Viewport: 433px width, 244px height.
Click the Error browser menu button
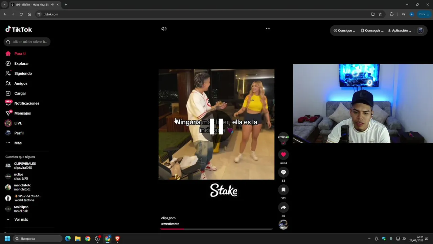(424, 14)
